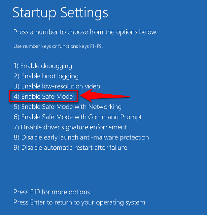The height and width of the screenshot is (215, 207).
Task: Click the numeral '9)' before the last option
Action: coord(17,148)
